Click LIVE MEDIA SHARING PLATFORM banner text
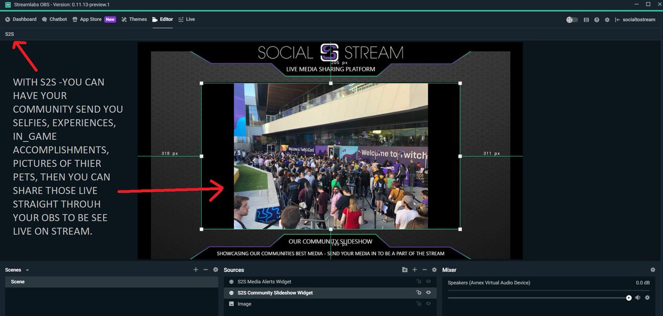The width and height of the screenshot is (663, 316). pos(330,70)
